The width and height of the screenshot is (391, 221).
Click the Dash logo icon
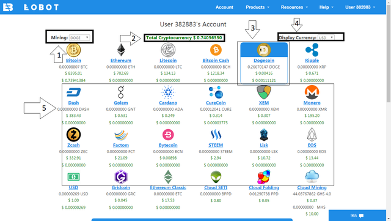click(x=73, y=92)
